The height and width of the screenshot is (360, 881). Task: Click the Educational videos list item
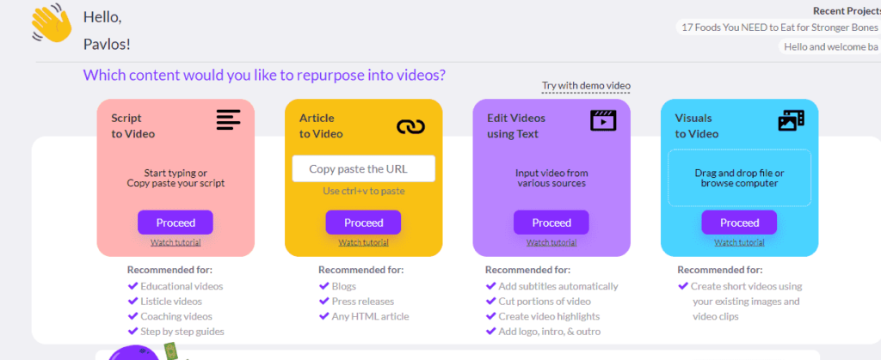point(176,286)
